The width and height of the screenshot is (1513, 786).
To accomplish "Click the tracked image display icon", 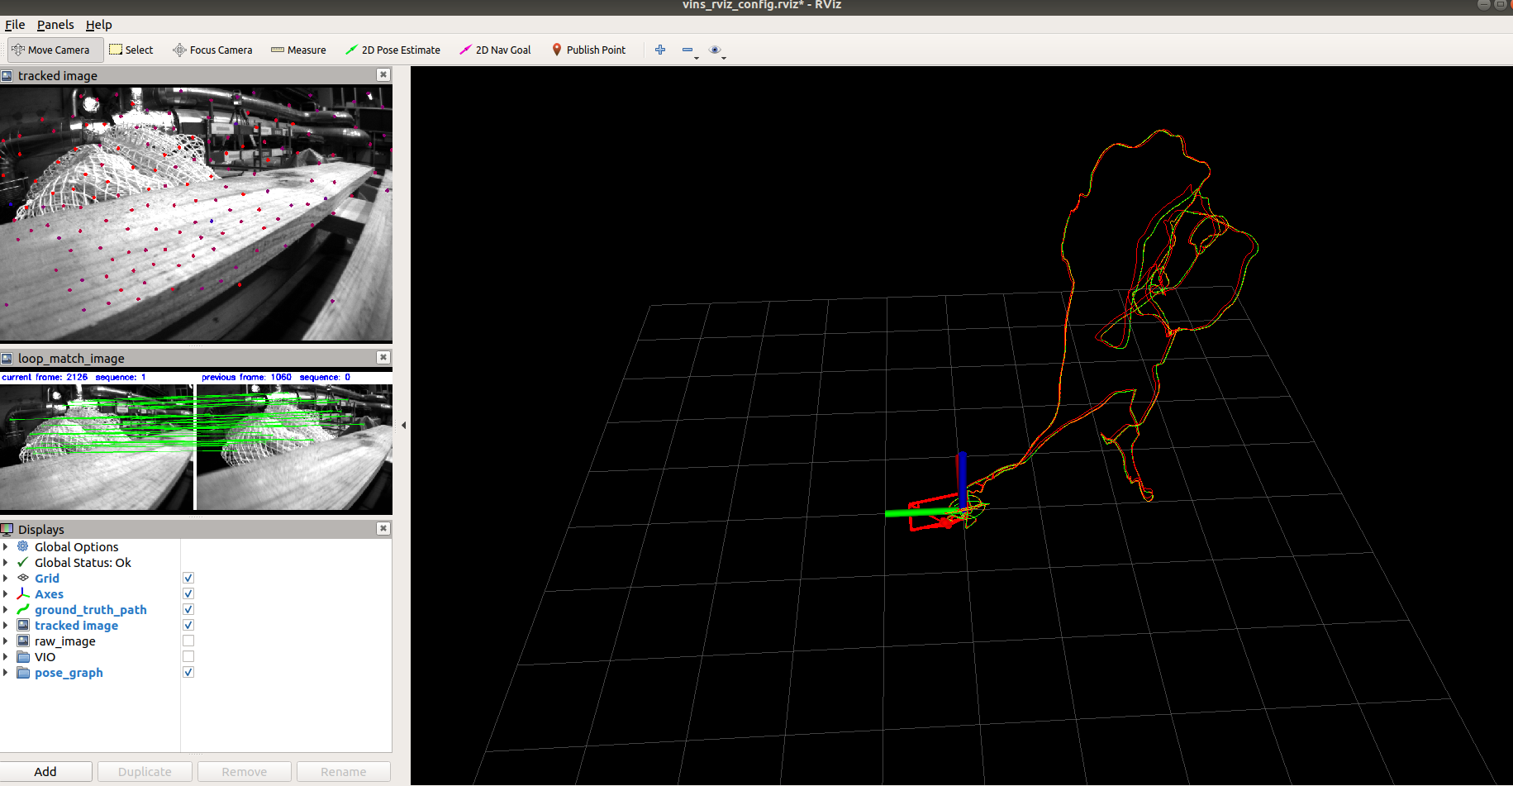I will pos(23,625).
